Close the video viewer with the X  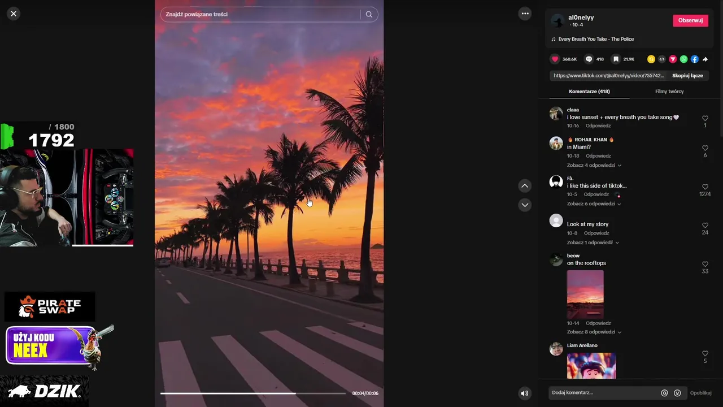point(14,14)
